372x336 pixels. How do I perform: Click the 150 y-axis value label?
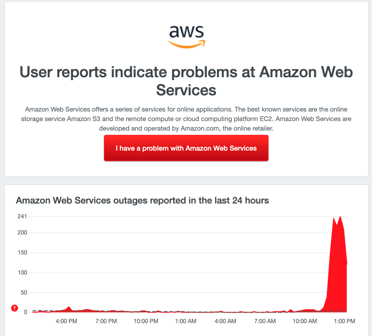[x=22, y=253]
